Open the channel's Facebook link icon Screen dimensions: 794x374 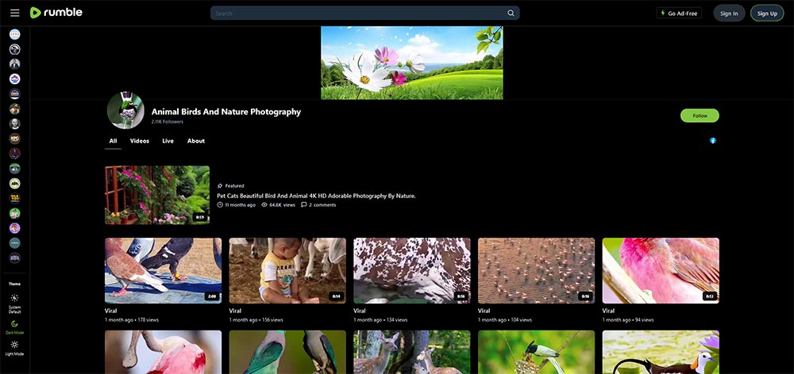click(712, 140)
